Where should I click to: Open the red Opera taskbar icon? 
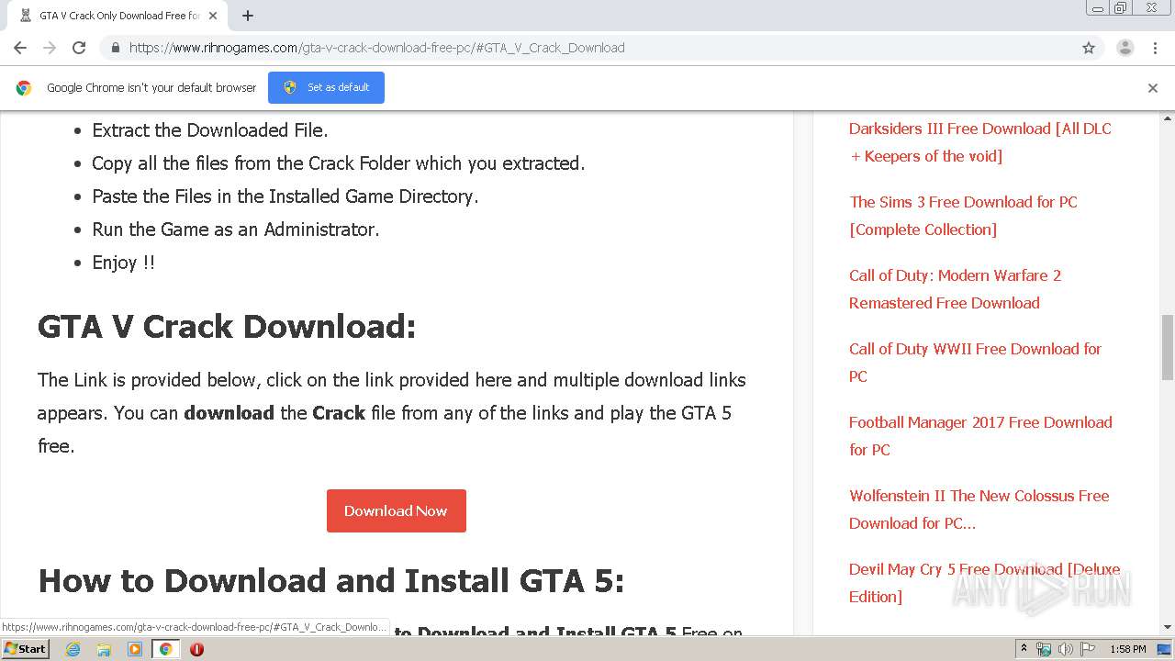[196, 649]
